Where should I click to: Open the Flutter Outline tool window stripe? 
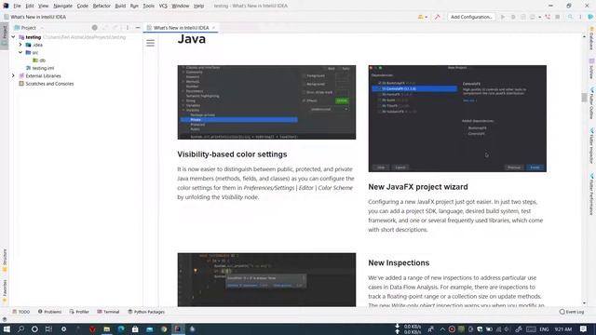[x=592, y=103]
